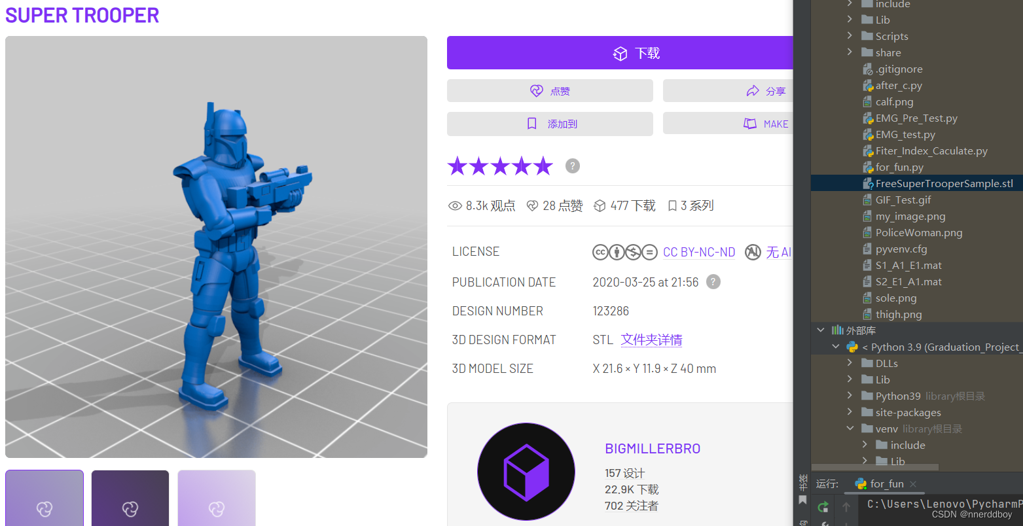Viewport: 1023px width, 526px height.
Task: Close the for_fun run tab
Action: click(x=913, y=484)
